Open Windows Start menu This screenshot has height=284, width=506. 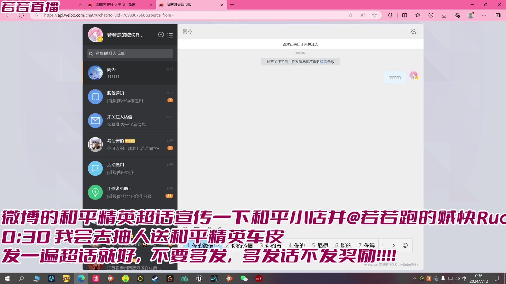(7, 278)
